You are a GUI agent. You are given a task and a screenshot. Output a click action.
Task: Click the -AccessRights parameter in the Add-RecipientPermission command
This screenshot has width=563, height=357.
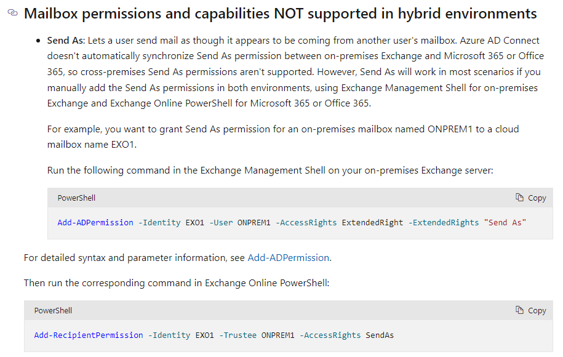[330, 335]
